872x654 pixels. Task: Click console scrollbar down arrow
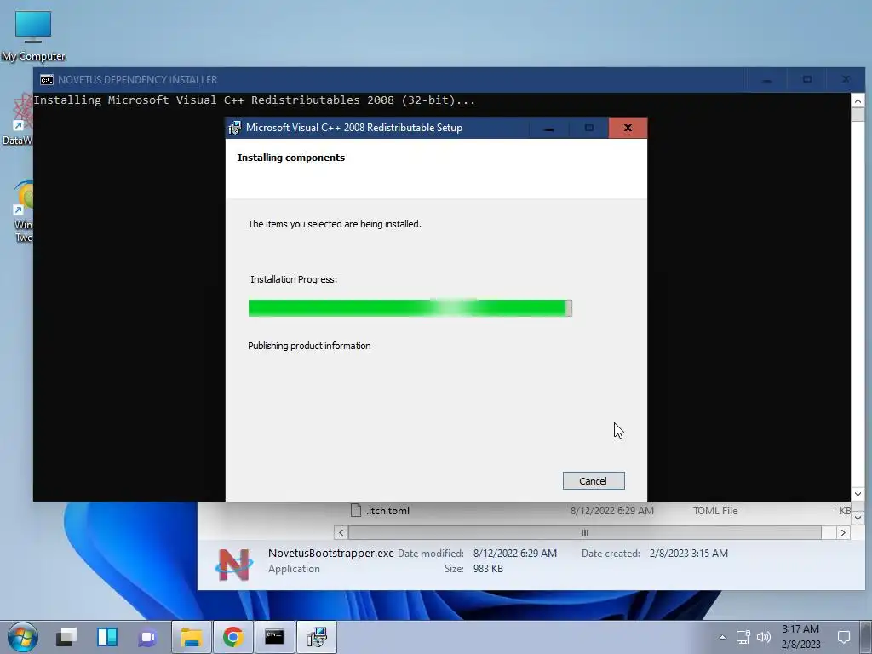coord(858,494)
